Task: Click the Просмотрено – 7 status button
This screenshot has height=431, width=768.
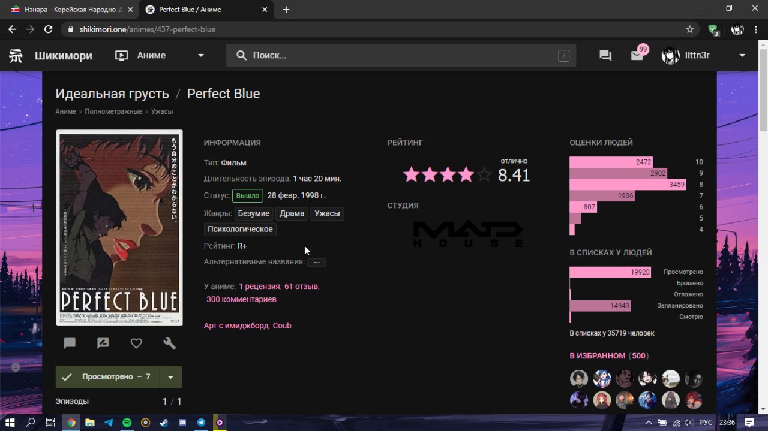Action: pyautogui.click(x=108, y=377)
